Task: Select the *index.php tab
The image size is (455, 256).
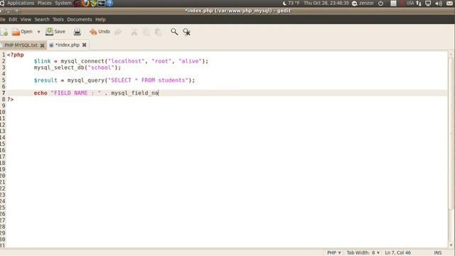Action: [67, 45]
